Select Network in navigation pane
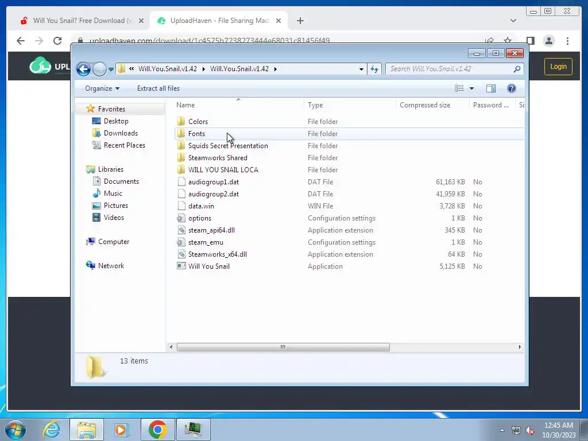Screen dimensions: 588x441 pyautogui.click(x=111, y=265)
